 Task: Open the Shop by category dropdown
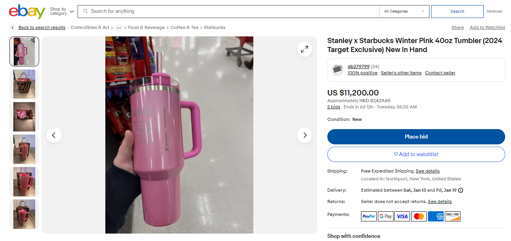pyautogui.click(x=61, y=11)
